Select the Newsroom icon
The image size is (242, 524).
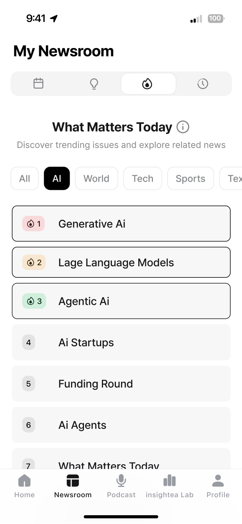click(x=73, y=480)
